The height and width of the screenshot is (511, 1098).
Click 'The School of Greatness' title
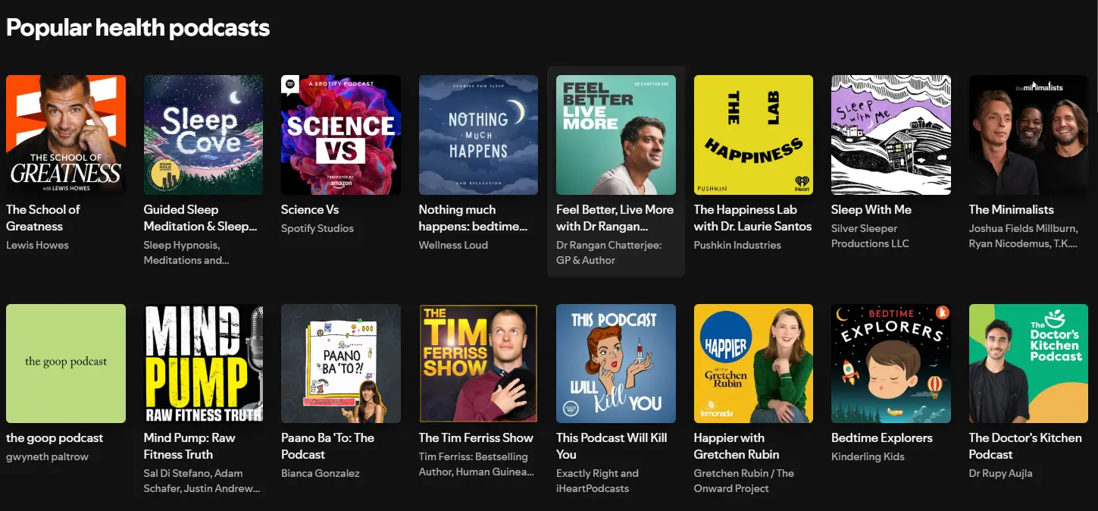pos(43,218)
